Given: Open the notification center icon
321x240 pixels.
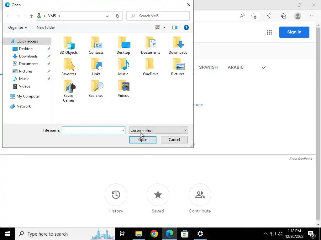Looking at the screenshot, I should [311, 234].
